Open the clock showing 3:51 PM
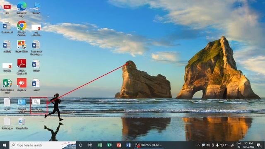The width and height of the screenshot is (265, 149). tap(248, 145)
